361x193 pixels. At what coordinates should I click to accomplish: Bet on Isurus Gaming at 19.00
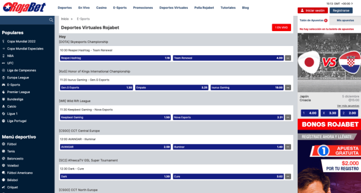247,87
